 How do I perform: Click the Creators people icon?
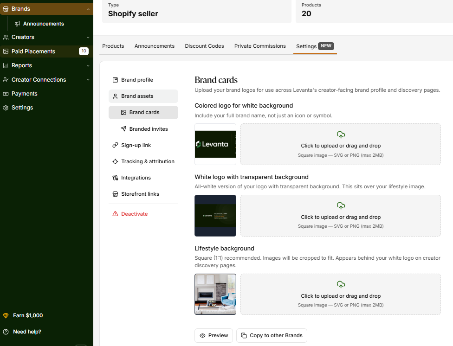[x=6, y=37]
